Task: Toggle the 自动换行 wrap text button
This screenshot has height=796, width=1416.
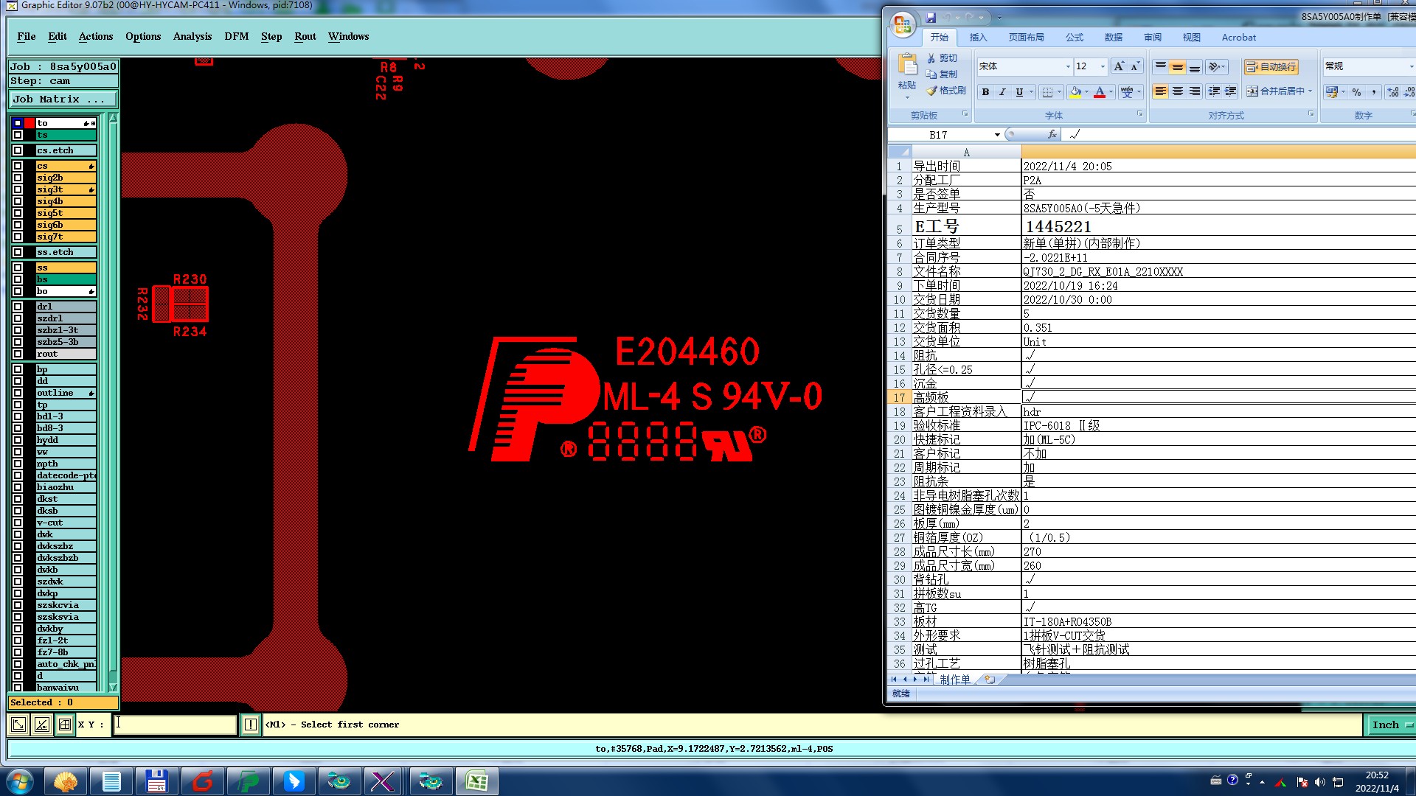Action: pyautogui.click(x=1271, y=66)
